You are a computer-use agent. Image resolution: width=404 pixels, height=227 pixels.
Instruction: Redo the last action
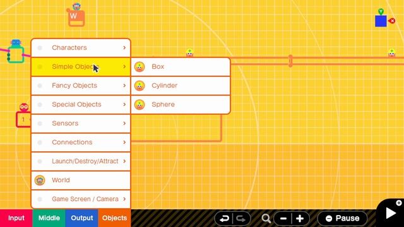click(241, 219)
